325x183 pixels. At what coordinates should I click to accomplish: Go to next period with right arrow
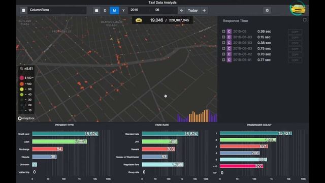coord(204,10)
